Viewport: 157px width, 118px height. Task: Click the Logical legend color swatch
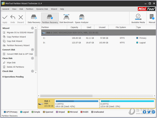tap(21, 112)
